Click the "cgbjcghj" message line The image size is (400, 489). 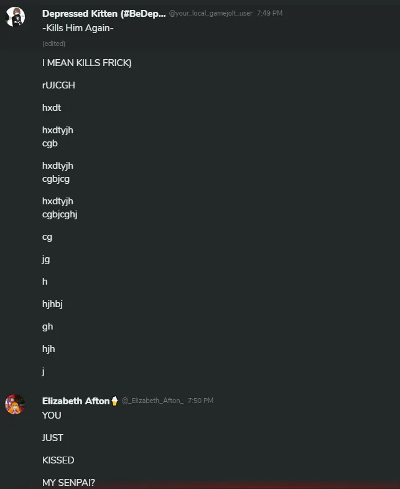pyautogui.click(x=60, y=214)
